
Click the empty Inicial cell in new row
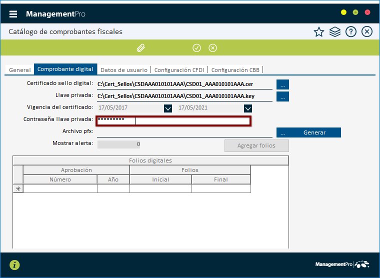pyautogui.click(x=160, y=188)
